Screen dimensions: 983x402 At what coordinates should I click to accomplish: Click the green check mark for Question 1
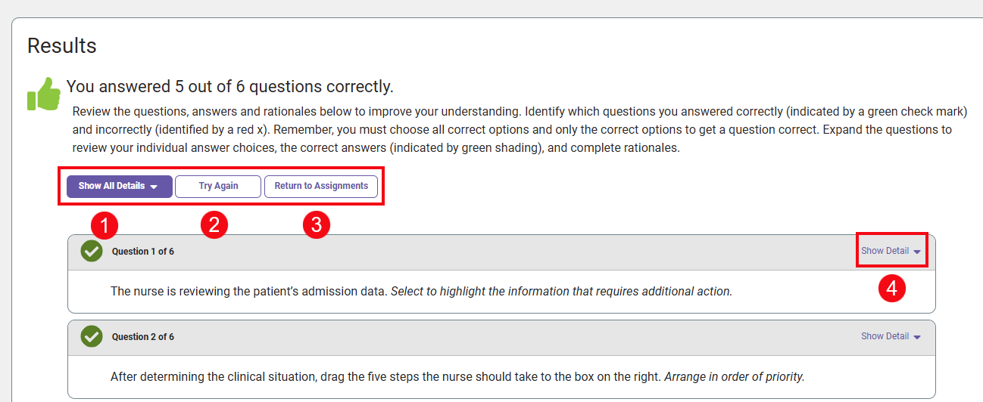(92, 251)
